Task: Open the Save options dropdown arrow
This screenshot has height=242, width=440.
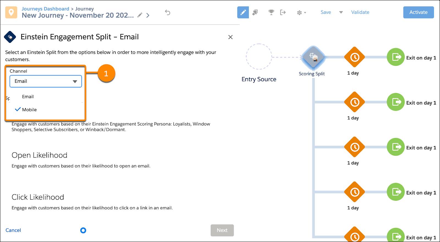Action: [x=341, y=12]
